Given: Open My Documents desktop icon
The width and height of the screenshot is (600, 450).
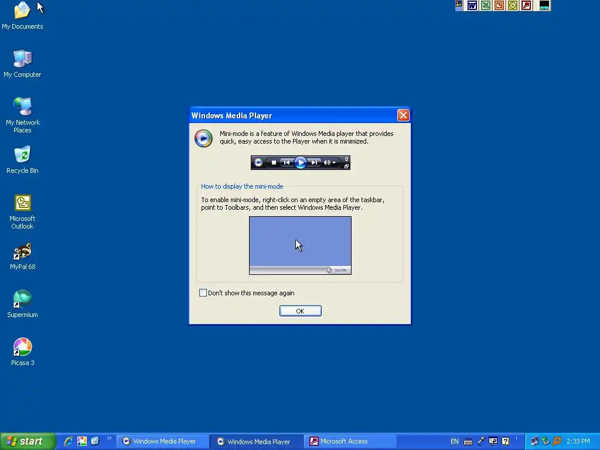Looking at the screenshot, I should click(22, 16).
